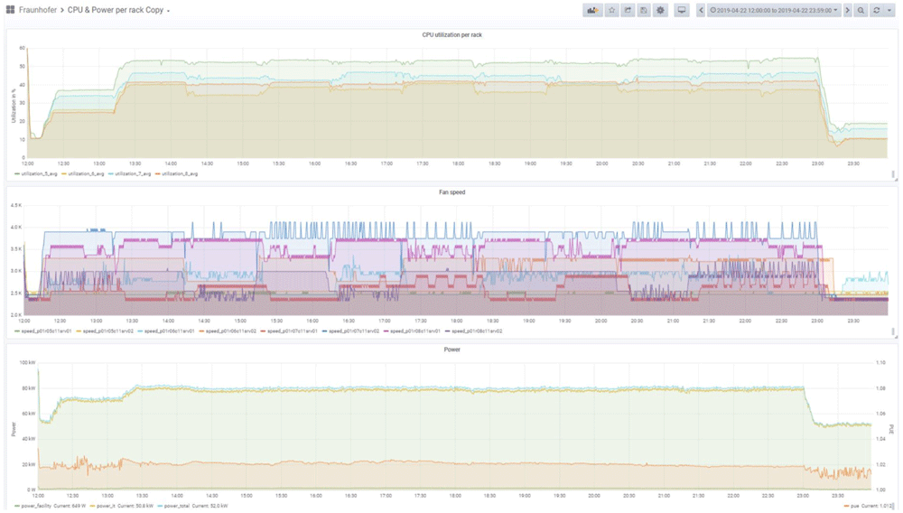This screenshot has width=903, height=513.
Task: Open the 'Power' panel title menu
Action: [451, 350]
